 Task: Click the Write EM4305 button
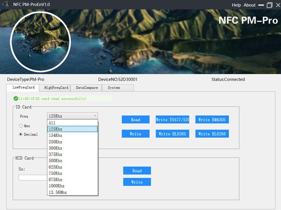click(212, 120)
